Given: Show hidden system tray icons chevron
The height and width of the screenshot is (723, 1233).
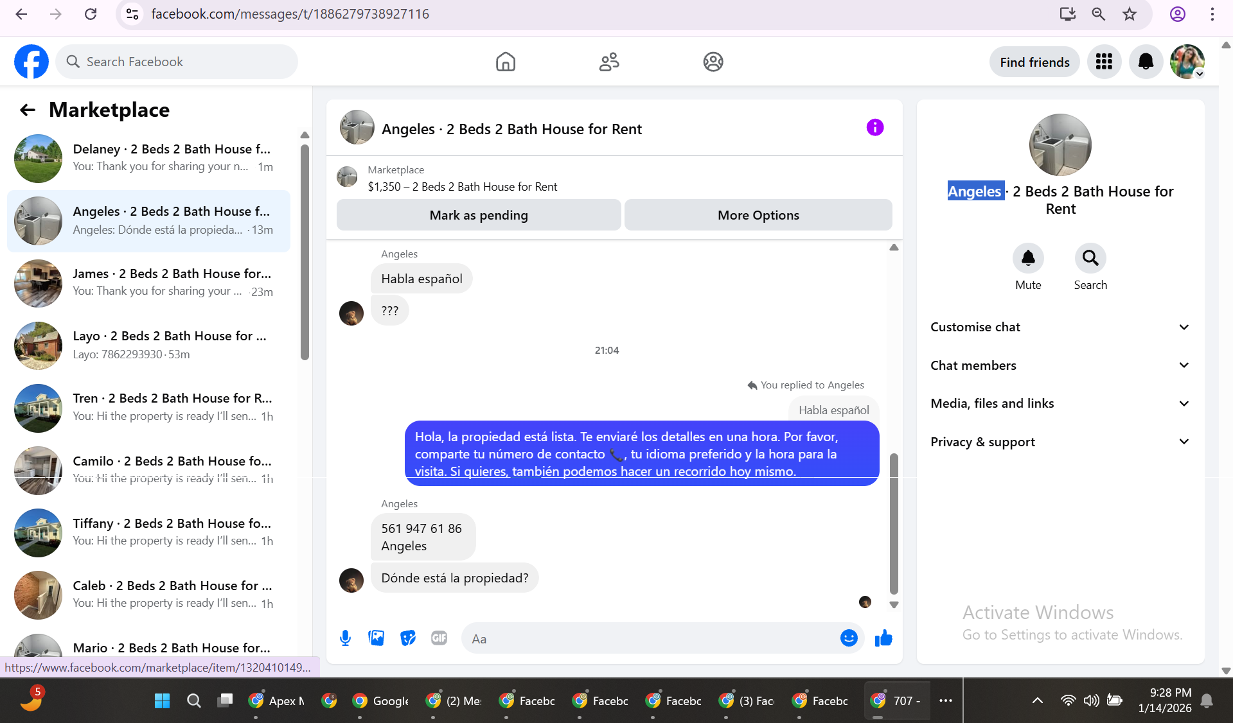Looking at the screenshot, I should (1037, 701).
